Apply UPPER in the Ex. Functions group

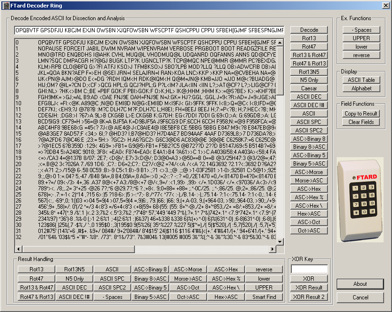pos(361,38)
